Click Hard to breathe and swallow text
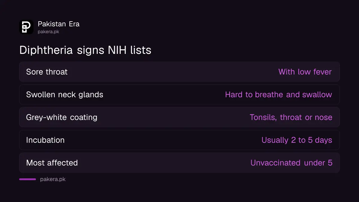 point(279,95)
